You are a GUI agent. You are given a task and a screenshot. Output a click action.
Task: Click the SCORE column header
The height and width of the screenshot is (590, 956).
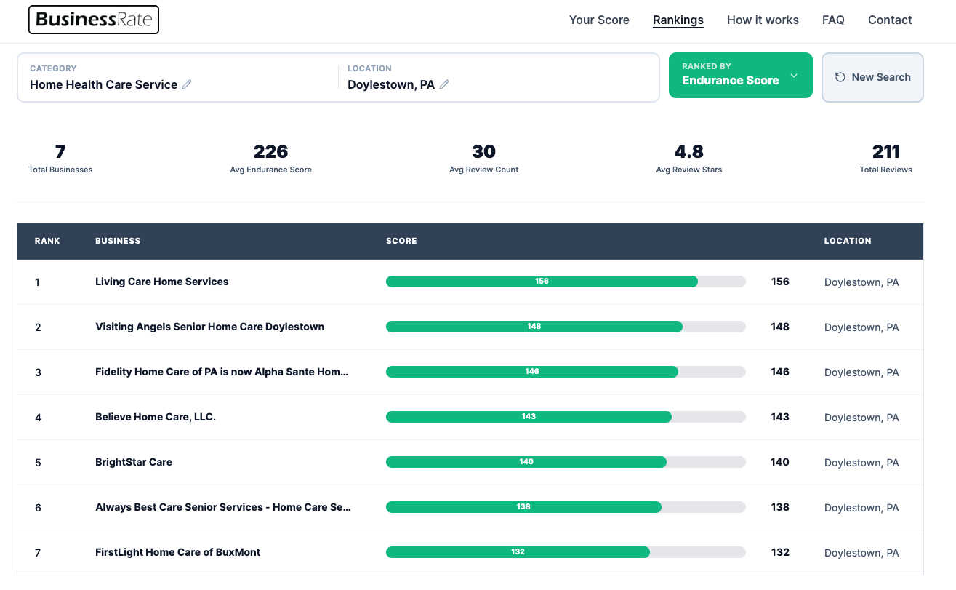coord(401,241)
